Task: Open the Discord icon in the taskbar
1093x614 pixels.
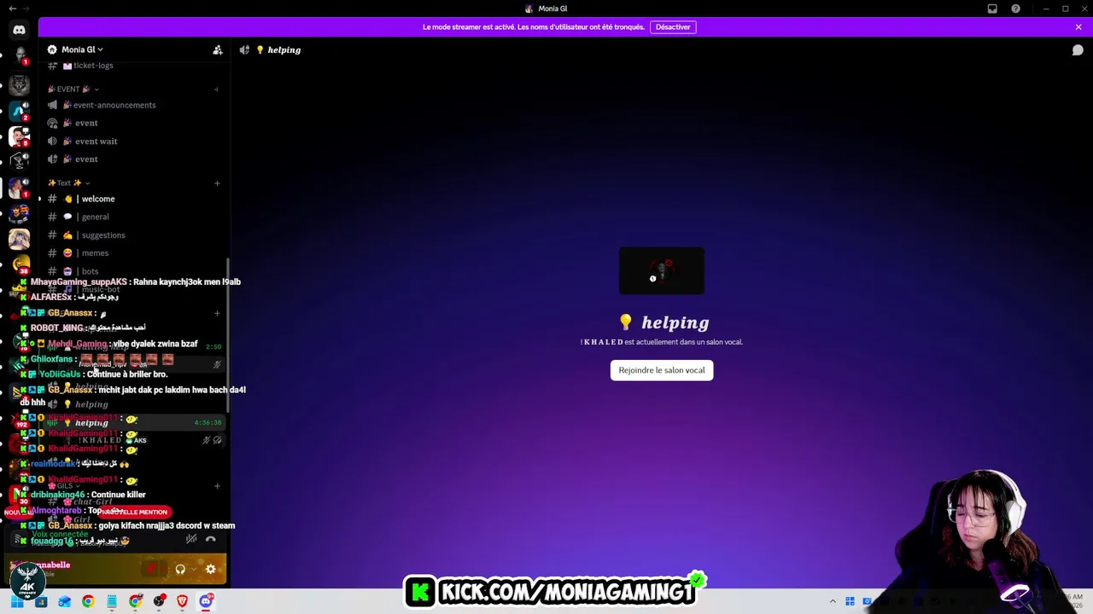Action: coord(206,602)
